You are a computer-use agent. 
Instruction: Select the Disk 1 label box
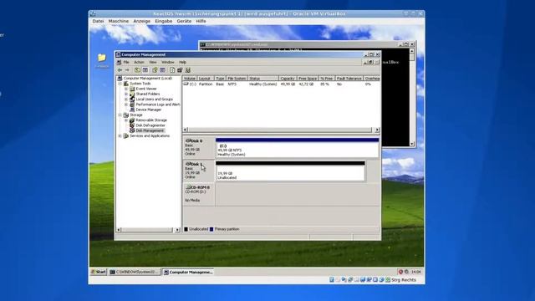click(x=199, y=171)
